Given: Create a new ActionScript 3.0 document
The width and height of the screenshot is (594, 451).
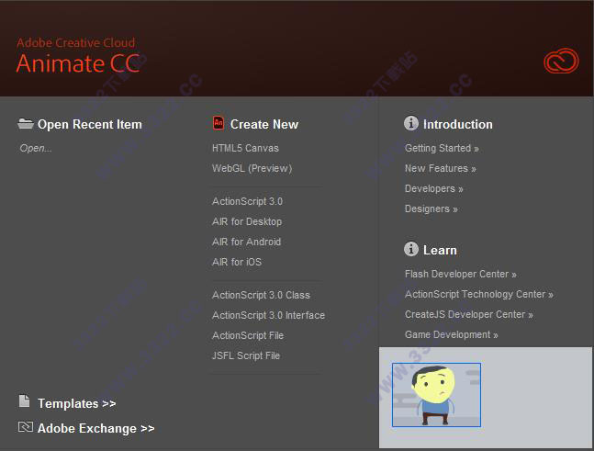Looking at the screenshot, I should pos(247,201).
